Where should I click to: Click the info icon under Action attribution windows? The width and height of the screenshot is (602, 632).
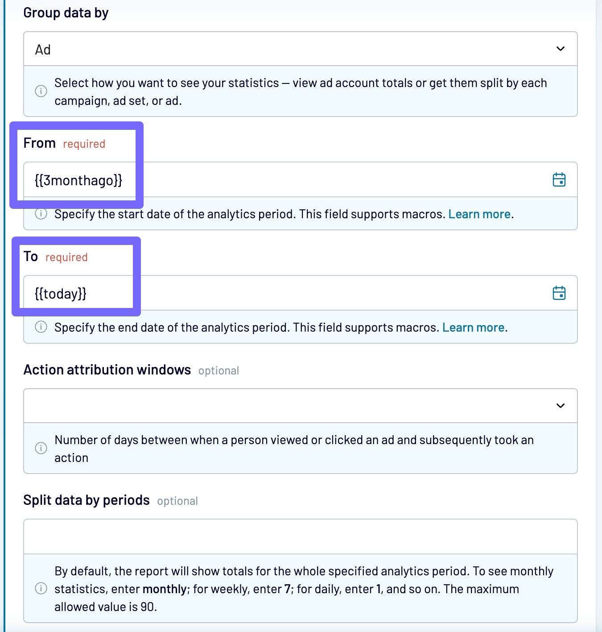coord(41,448)
